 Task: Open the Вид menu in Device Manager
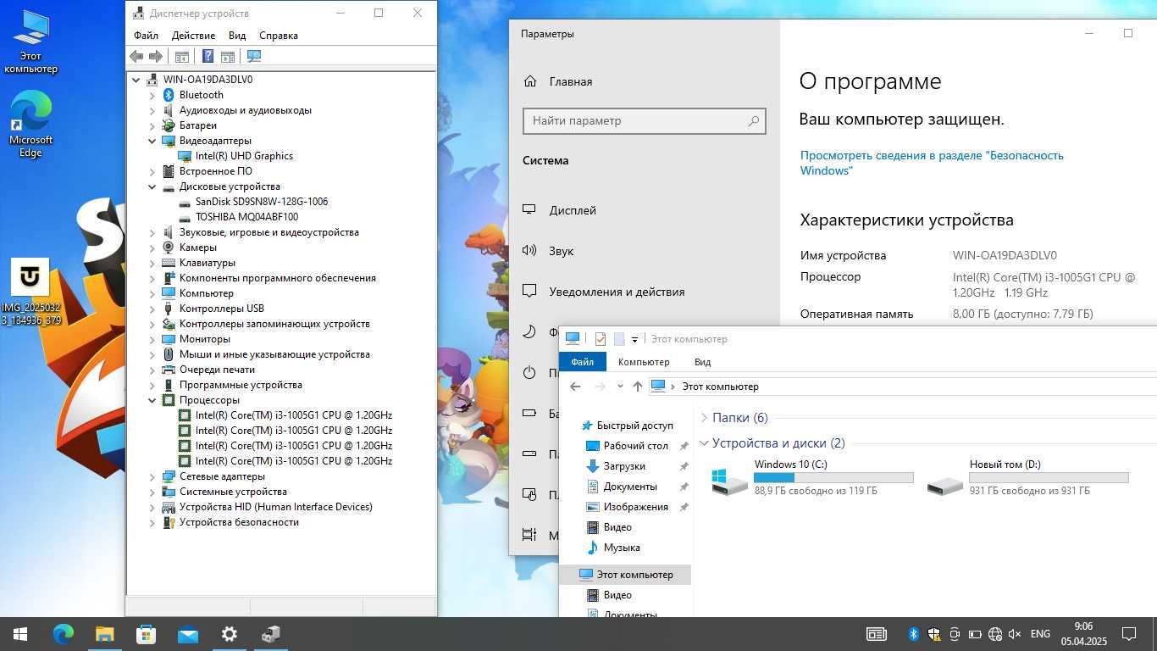237,36
